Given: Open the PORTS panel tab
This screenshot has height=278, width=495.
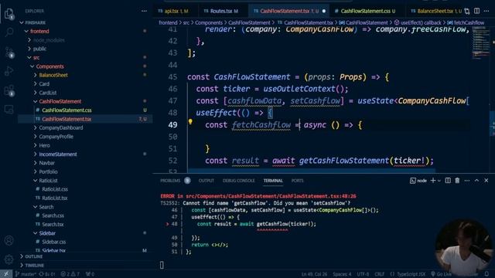Looking at the screenshot, I should coord(297,181).
